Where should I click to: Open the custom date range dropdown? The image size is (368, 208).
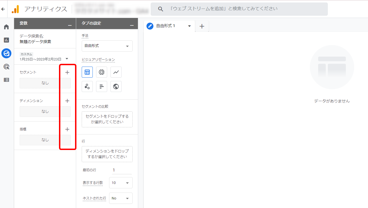point(44,57)
